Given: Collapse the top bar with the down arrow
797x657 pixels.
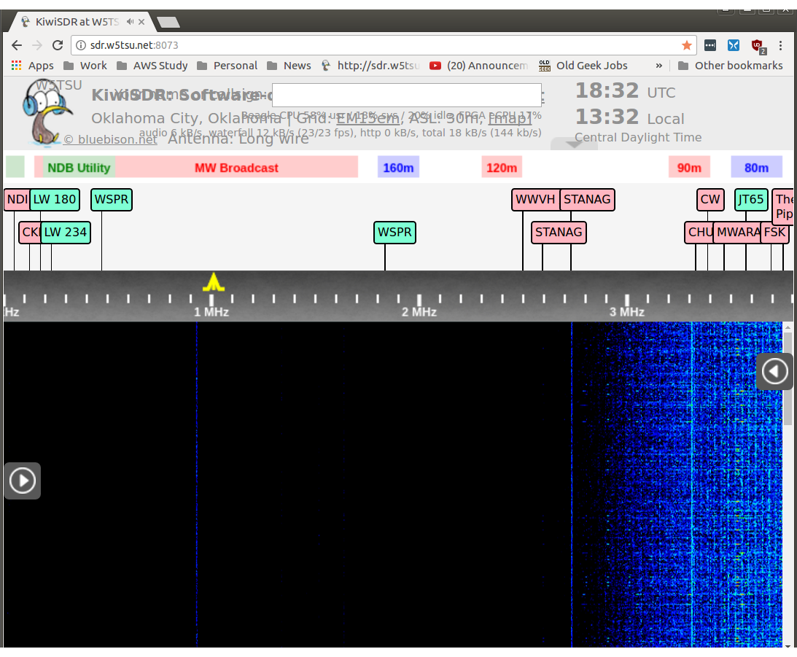Looking at the screenshot, I should (574, 144).
